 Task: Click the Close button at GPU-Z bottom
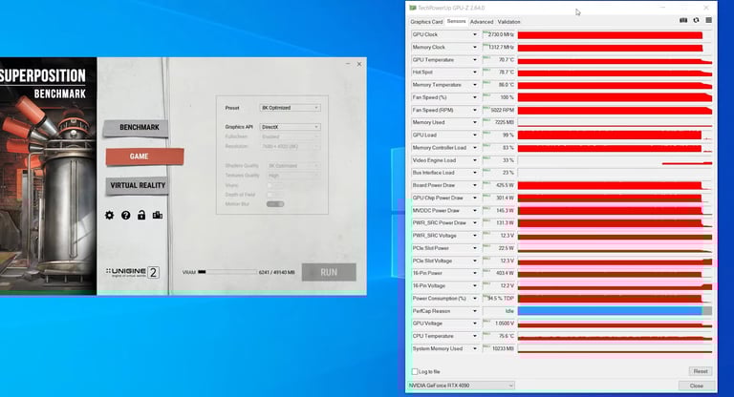tap(697, 386)
